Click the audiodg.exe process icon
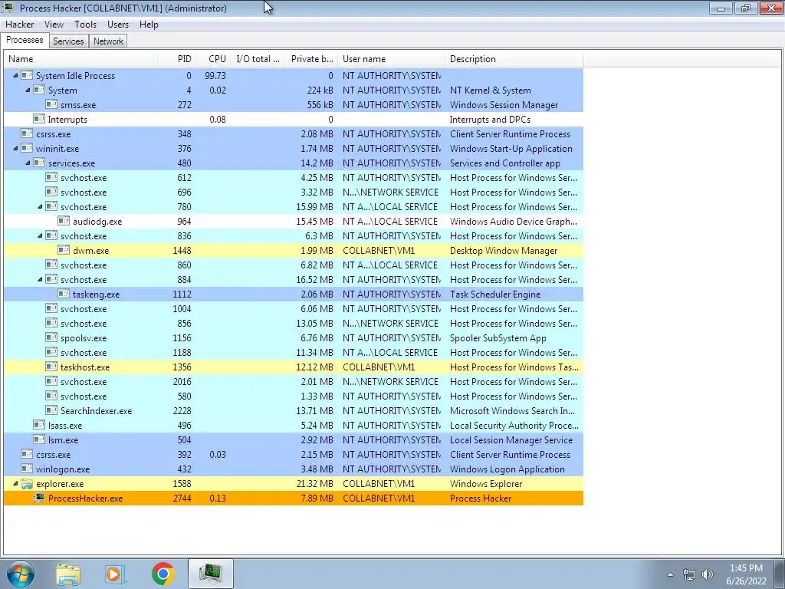Image resolution: width=785 pixels, height=589 pixels. coord(64,221)
